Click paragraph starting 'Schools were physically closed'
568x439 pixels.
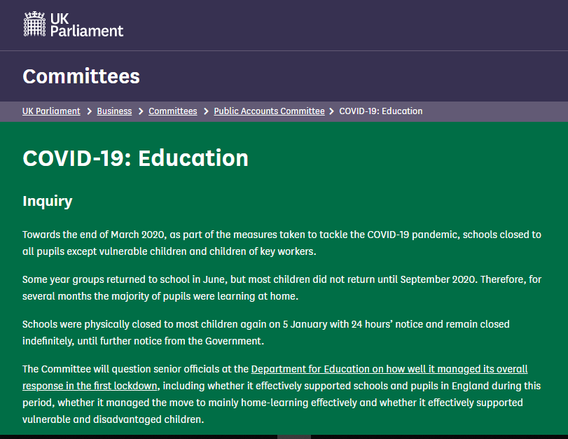point(266,333)
